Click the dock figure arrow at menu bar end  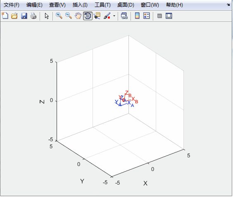click(x=228, y=5)
